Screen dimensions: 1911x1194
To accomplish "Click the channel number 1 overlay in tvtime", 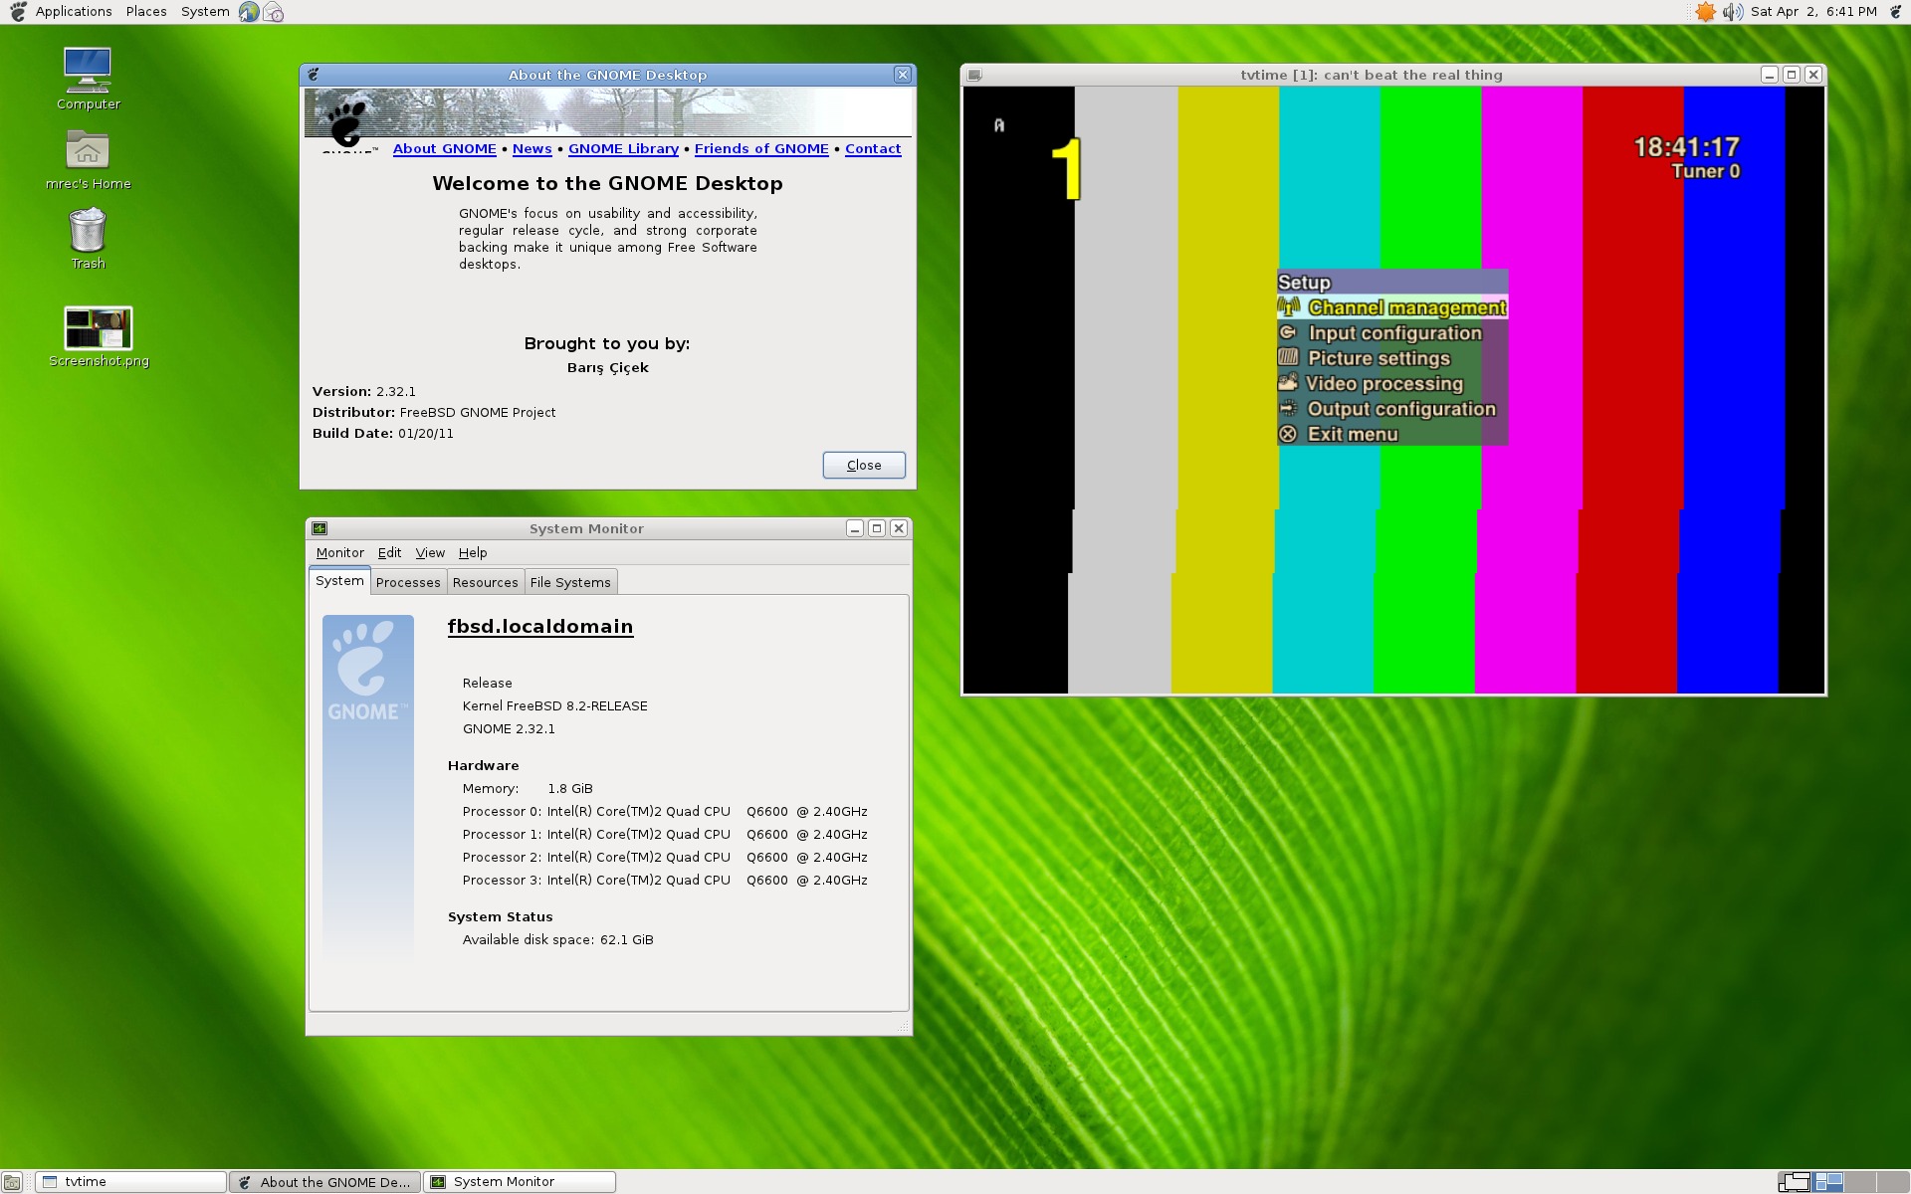I will click(1066, 169).
